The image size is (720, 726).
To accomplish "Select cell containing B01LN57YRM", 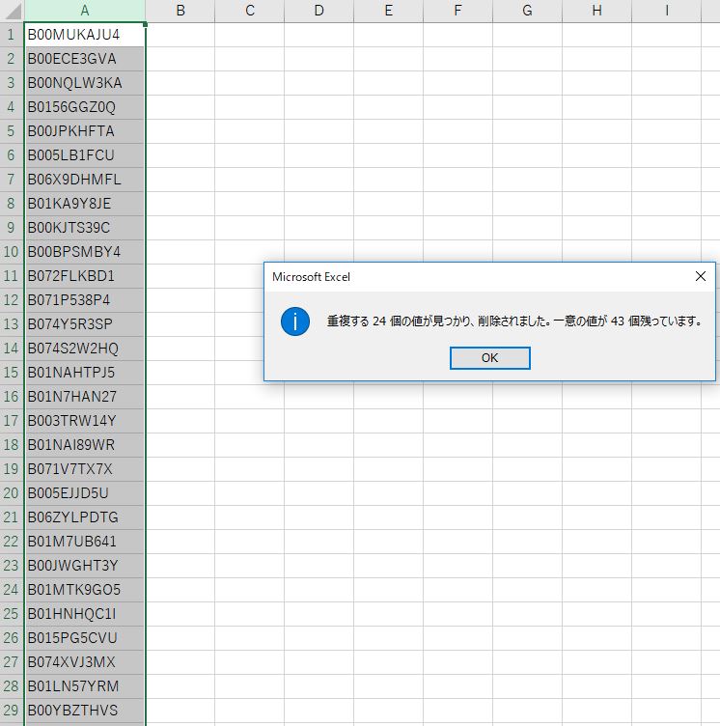I will tap(85, 686).
